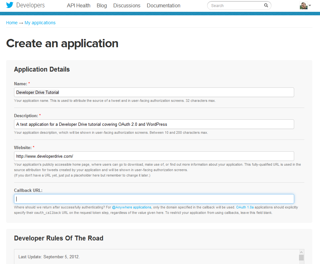Open the OAuth 1.0a link
The width and height of the screenshot is (320, 264).
[x=245, y=207]
